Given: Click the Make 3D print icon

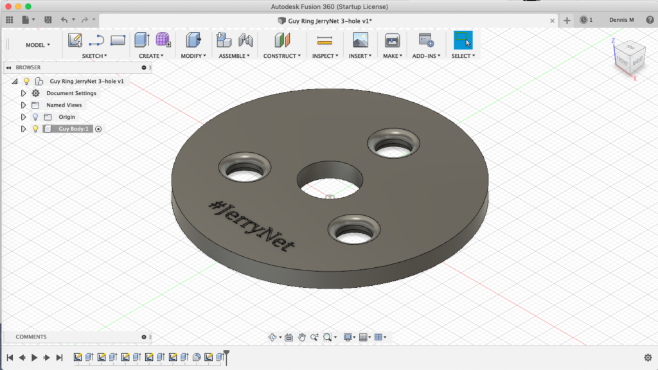Looking at the screenshot, I should (393, 40).
